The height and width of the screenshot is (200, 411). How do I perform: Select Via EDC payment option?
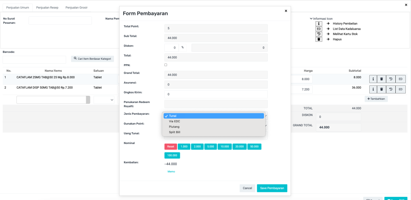[174, 121]
